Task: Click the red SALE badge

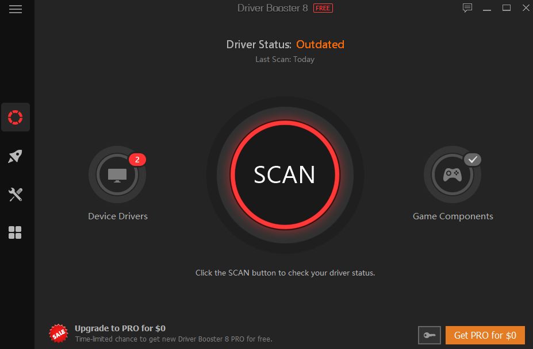Action: (59, 334)
